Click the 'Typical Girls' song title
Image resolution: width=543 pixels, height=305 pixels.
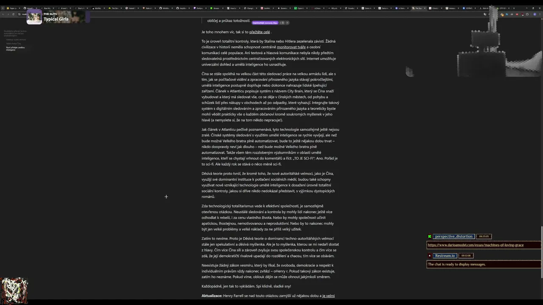click(56, 19)
